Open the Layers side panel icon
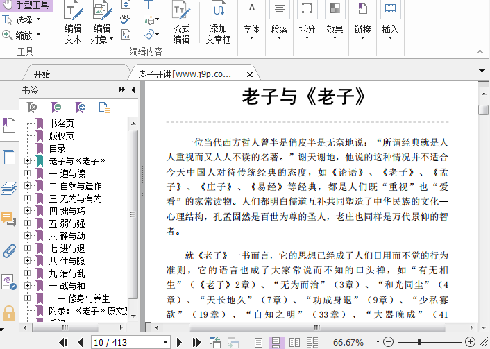The height and width of the screenshot is (349, 490). click(9, 188)
